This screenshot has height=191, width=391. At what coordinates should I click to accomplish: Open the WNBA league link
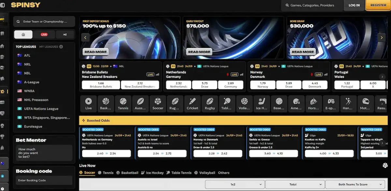(29, 91)
